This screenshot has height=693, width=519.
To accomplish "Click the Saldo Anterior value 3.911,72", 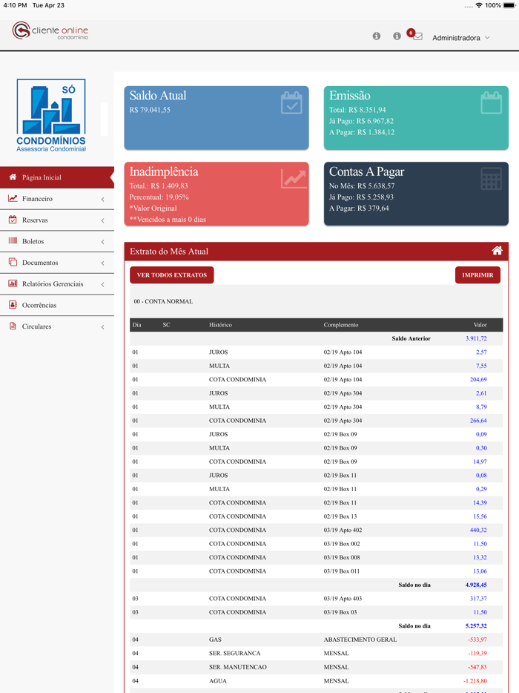I will tap(476, 338).
